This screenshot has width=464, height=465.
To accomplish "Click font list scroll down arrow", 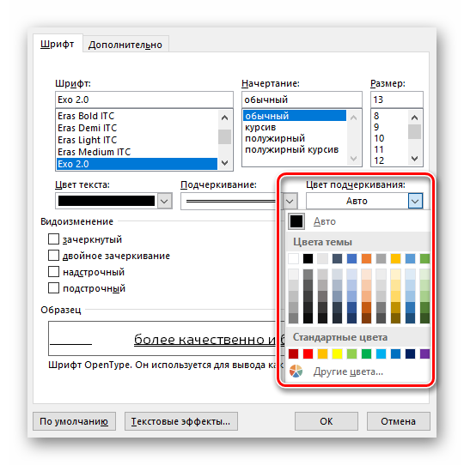I will click(x=224, y=162).
